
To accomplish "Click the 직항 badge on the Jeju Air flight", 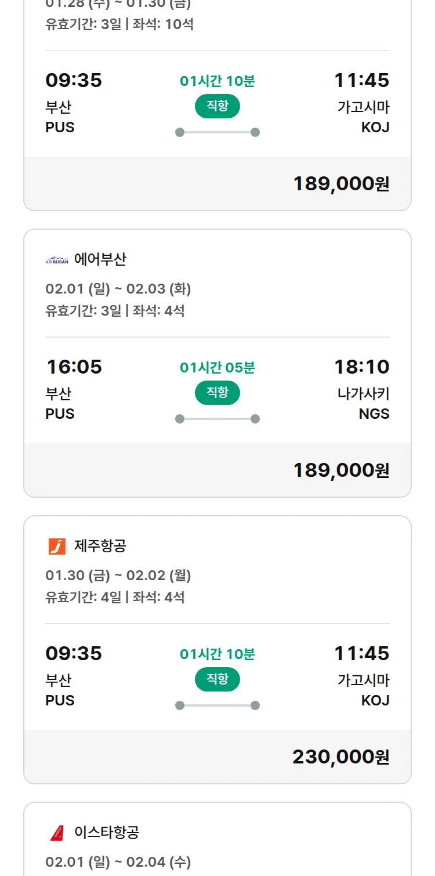I will (217, 679).
